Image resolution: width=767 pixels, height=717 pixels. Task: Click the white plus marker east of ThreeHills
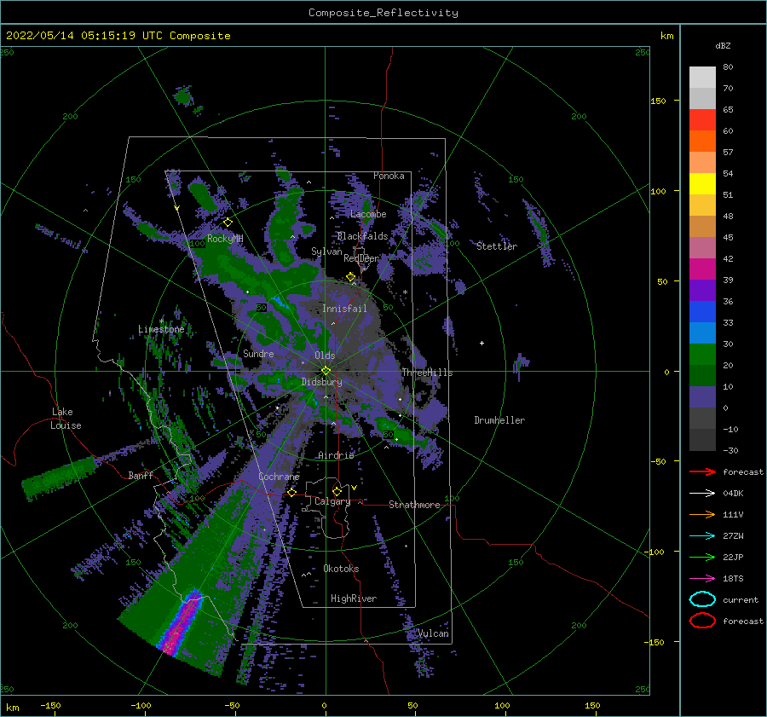click(482, 343)
